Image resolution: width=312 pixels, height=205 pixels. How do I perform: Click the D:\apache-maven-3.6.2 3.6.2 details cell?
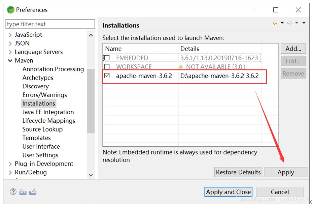click(x=219, y=76)
